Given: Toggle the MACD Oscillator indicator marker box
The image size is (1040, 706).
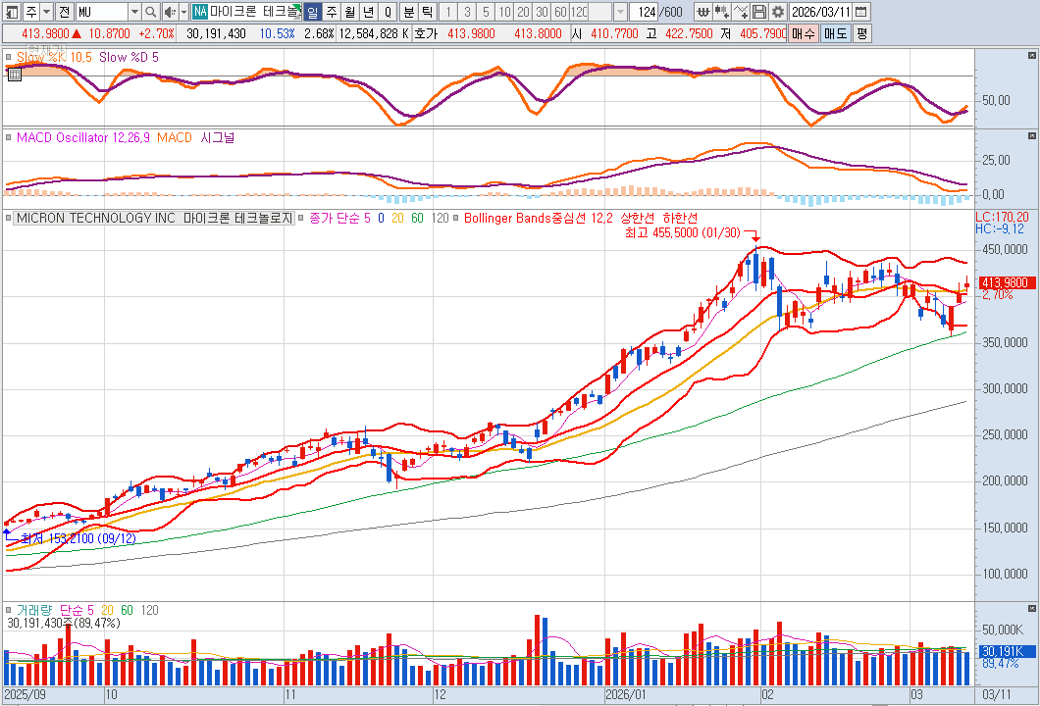Looking at the screenshot, I should pyautogui.click(x=9, y=138).
